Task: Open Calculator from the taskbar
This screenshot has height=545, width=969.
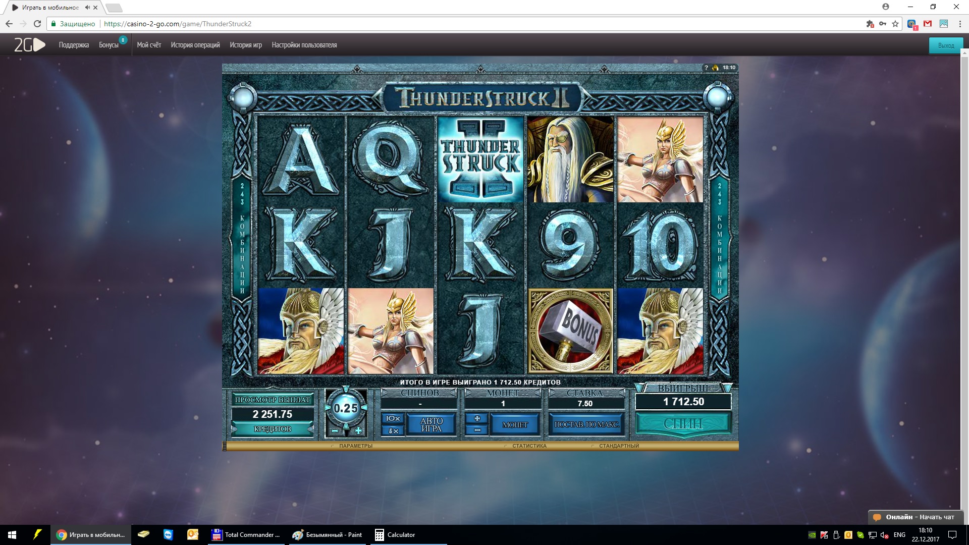Action: 395,535
